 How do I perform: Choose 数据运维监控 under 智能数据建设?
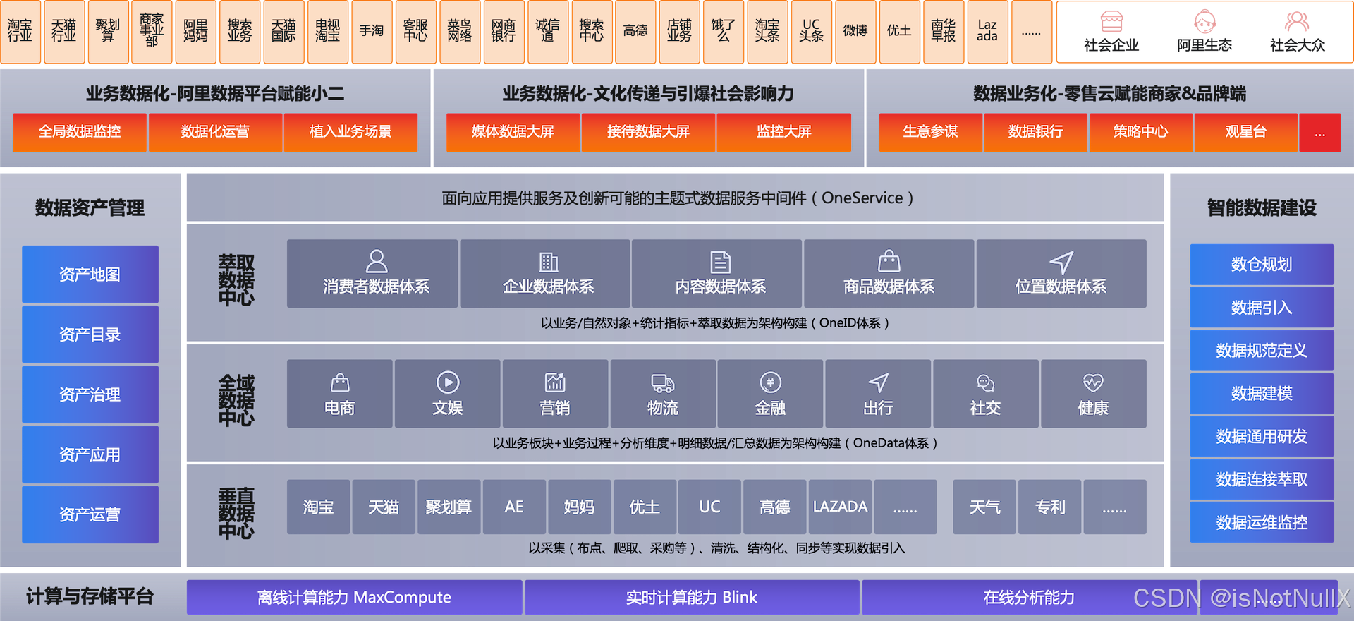pyautogui.click(x=1262, y=523)
